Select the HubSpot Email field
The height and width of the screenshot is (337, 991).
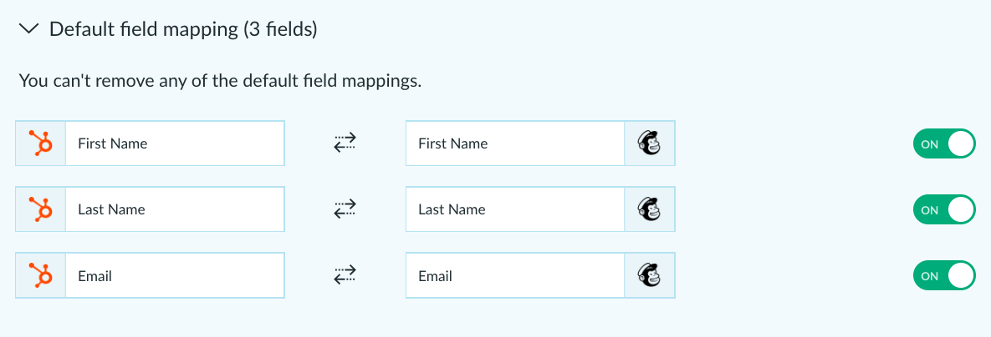[x=175, y=275]
